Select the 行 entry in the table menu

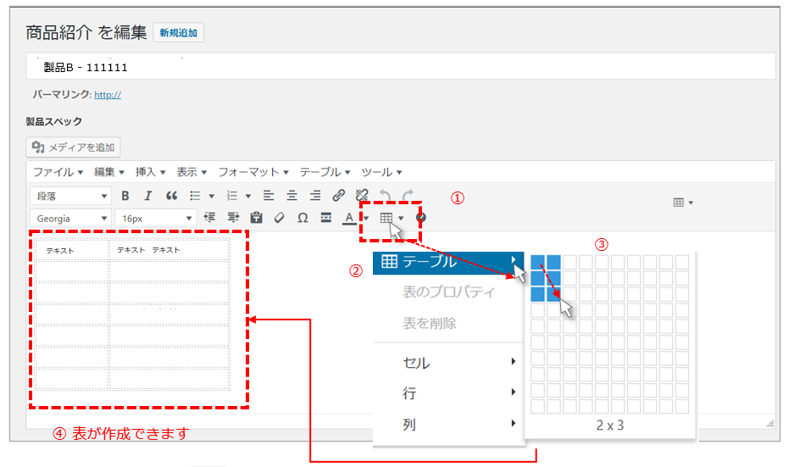(448, 393)
